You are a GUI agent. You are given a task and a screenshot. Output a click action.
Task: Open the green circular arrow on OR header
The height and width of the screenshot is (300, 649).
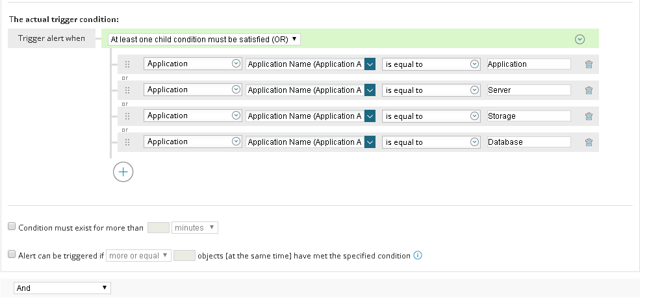[x=580, y=40]
